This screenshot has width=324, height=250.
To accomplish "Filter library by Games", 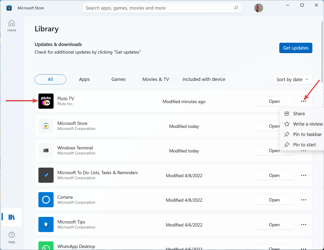I will [x=119, y=79].
